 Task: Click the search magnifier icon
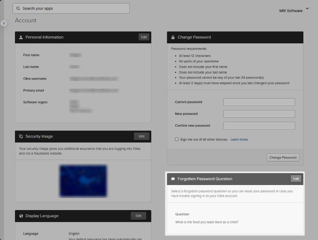coord(18,9)
